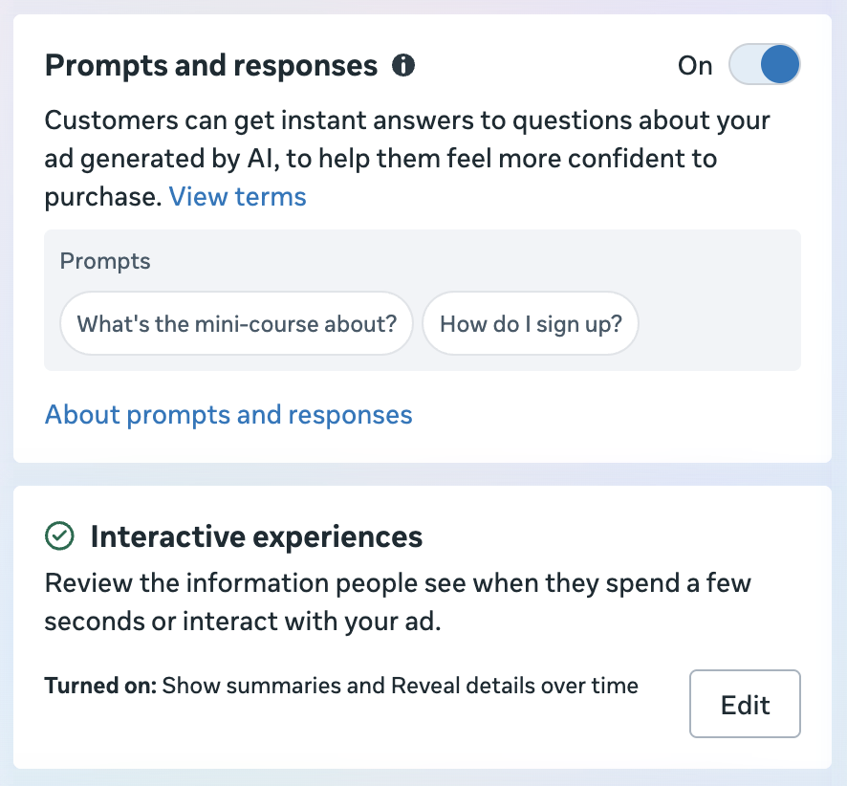Image resolution: width=847 pixels, height=786 pixels.
Task: Click the "On" label next to the switch
Action: click(x=695, y=66)
